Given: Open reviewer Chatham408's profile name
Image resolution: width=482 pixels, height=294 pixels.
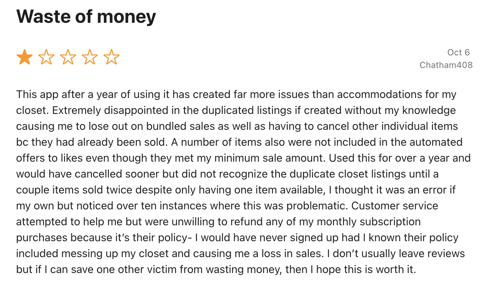Looking at the screenshot, I should point(446,65).
